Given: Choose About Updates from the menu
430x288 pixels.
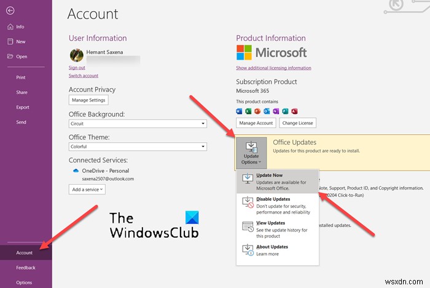Looking at the screenshot, I should pyautogui.click(x=278, y=250).
